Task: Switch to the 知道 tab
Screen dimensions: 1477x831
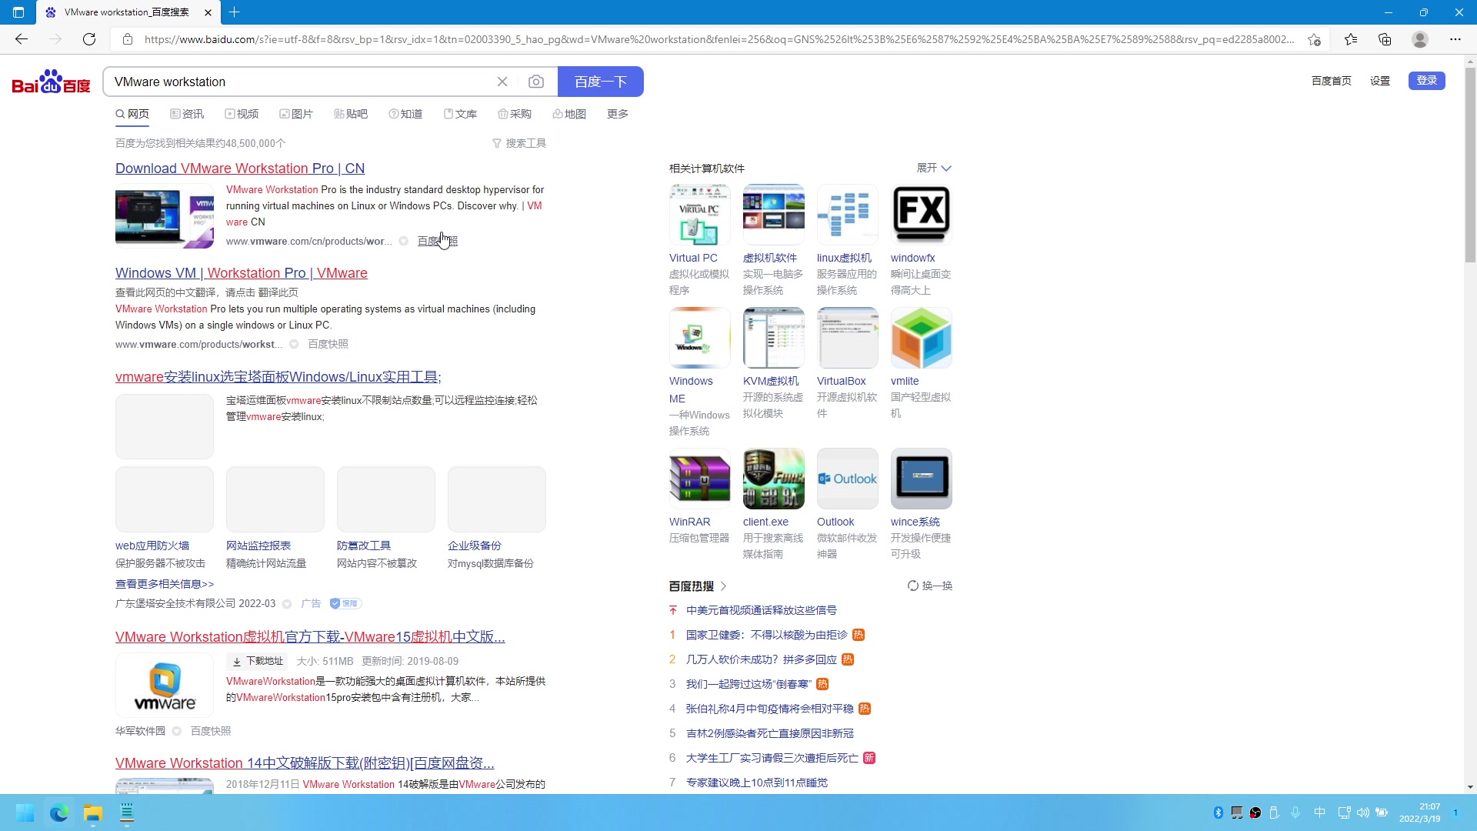Action: [405, 114]
